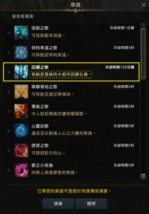Click the 逃脫之歌 running figure icon
This screenshot has height=214, width=149.
click(x=21, y=32)
